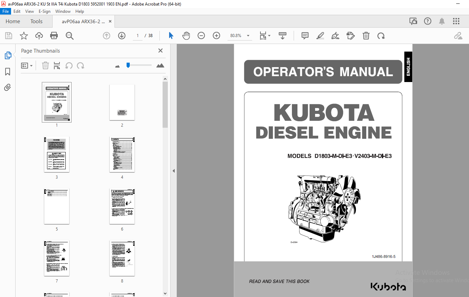The height and width of the screenshot is (297, 469).
Task: Switch to the Home tab
Action: (x=13, y=21)
